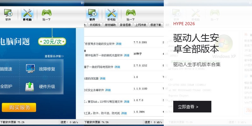Open 软件 icon in the repair-service window
252x126 pixels.
[8, 14]
